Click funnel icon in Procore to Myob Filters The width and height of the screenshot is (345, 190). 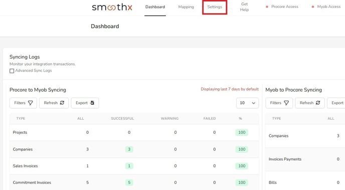tap(31, 103)
